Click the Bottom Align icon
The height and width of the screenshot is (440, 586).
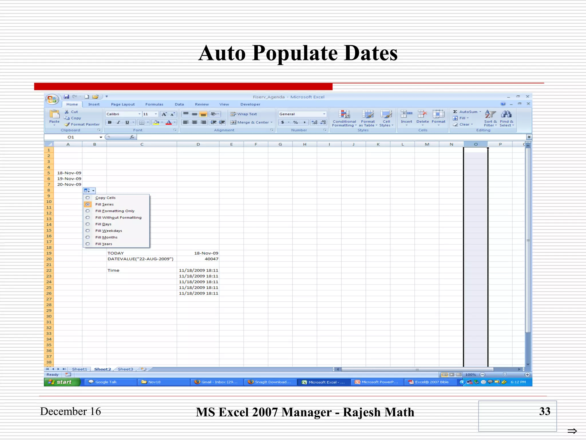pyautogui.click(x=203, y=114)
